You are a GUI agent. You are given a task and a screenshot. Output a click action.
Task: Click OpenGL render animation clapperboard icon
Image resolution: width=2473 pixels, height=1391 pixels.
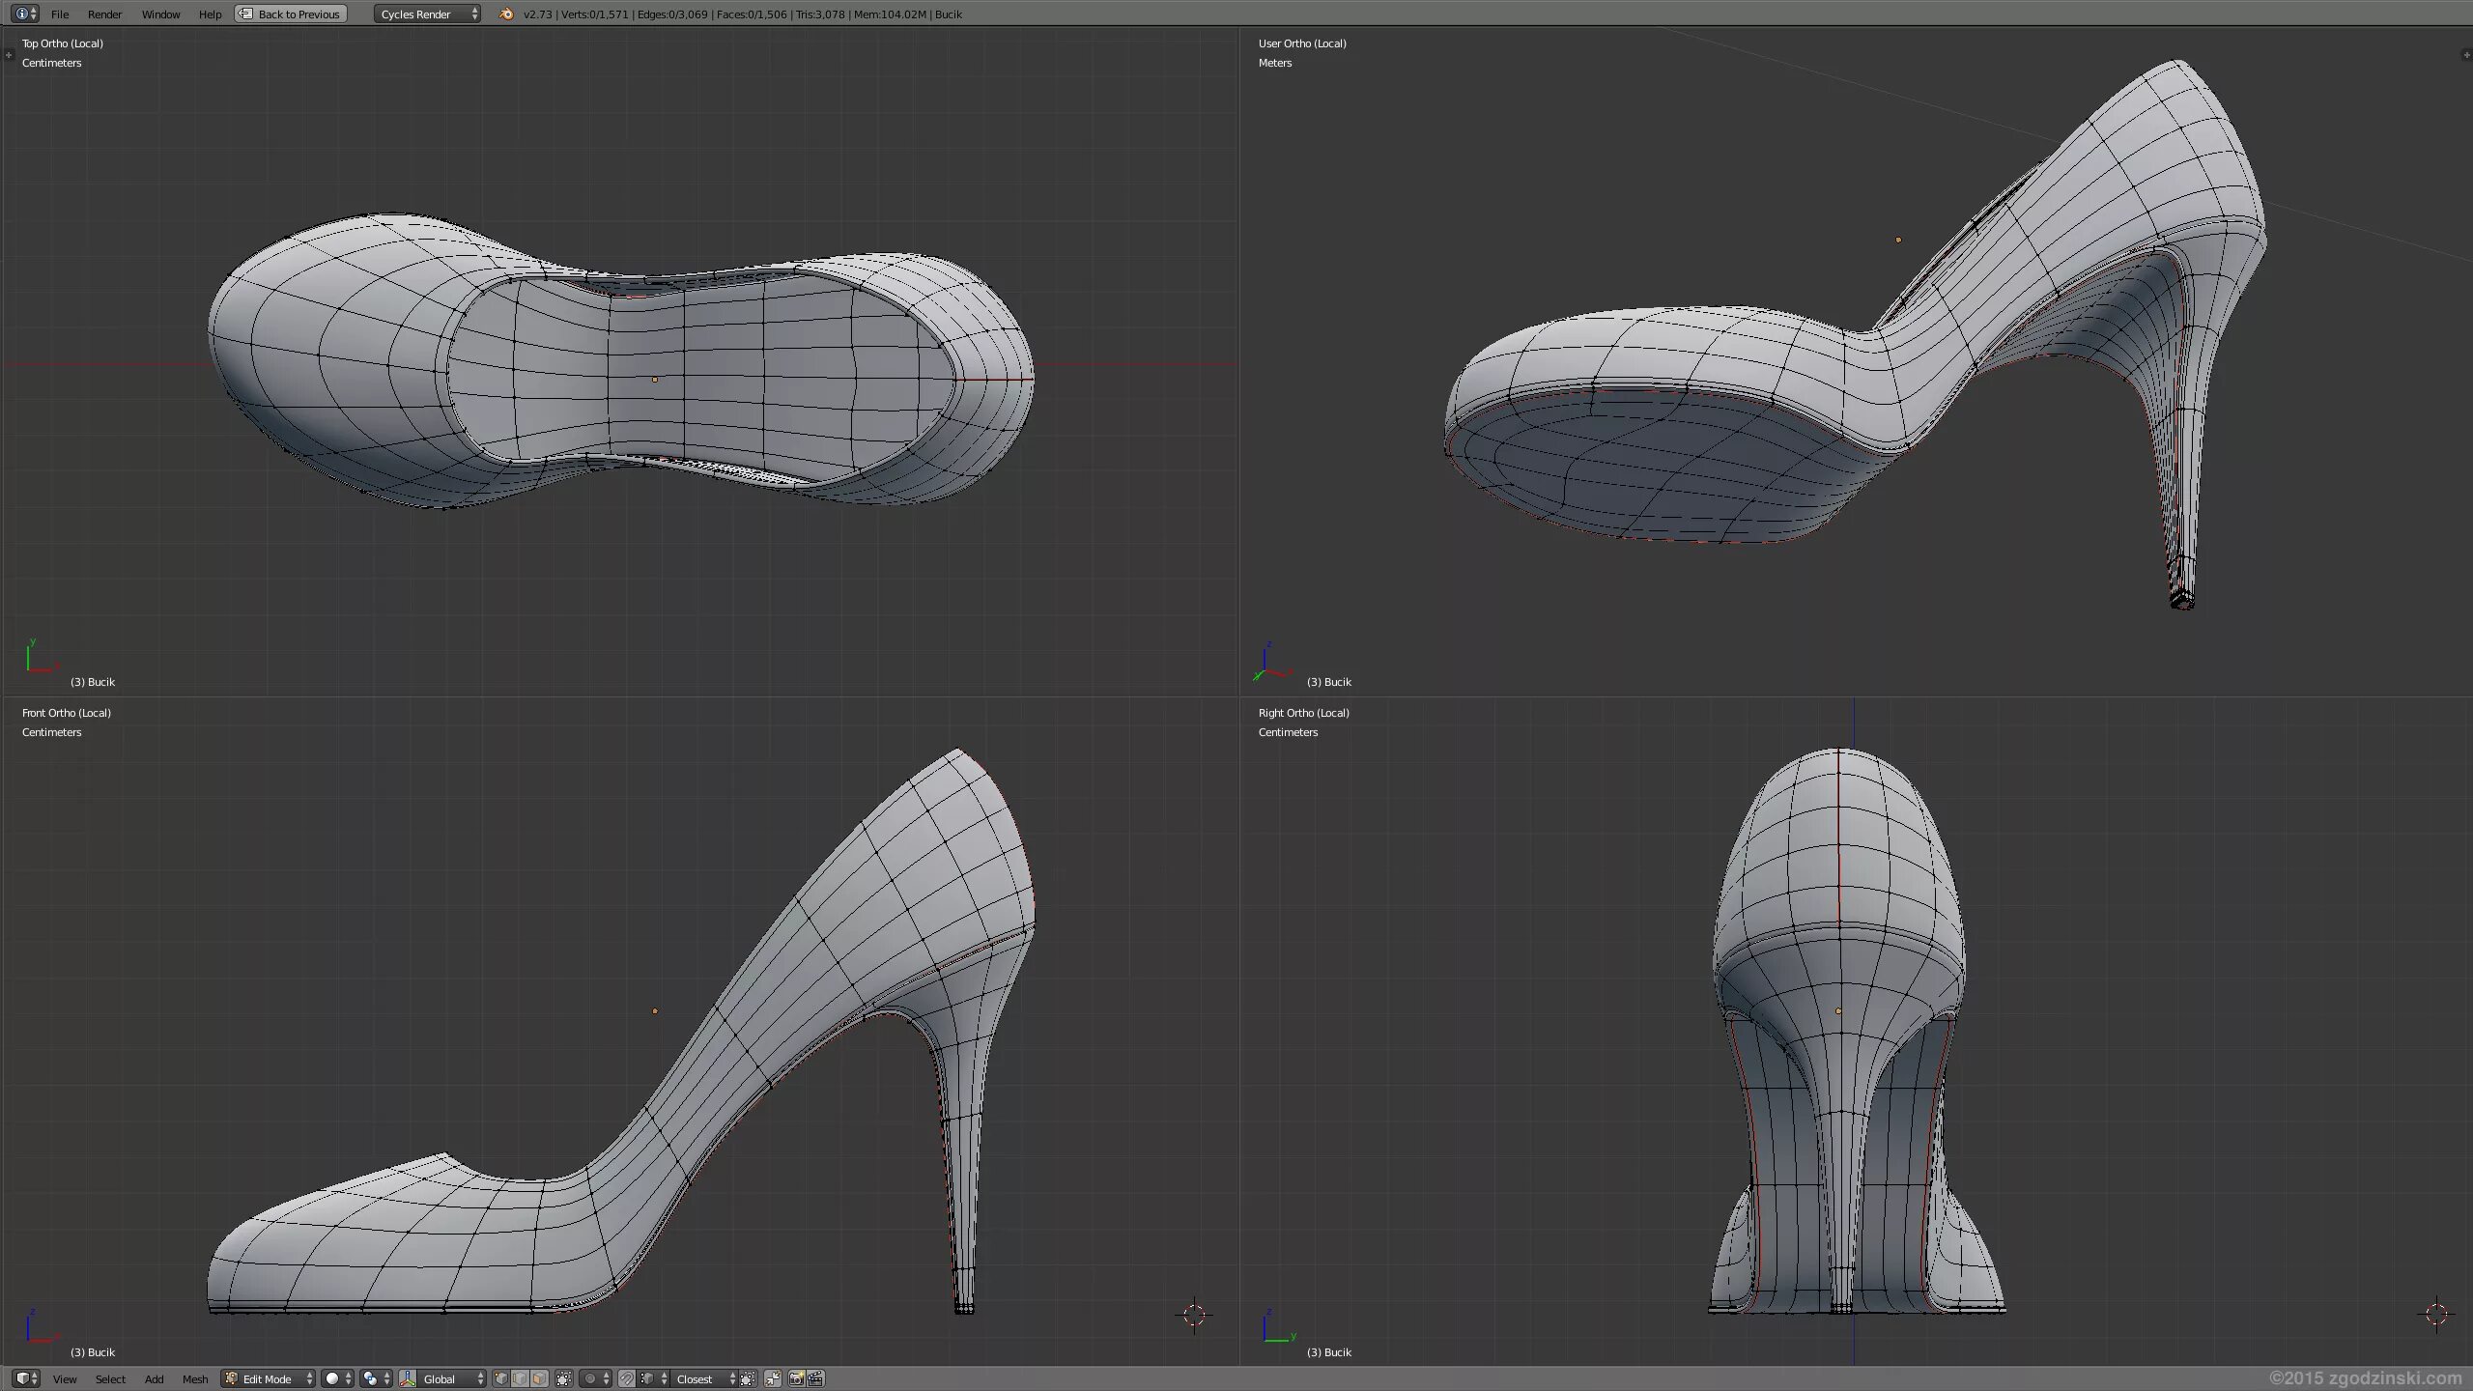(815, 1378)
